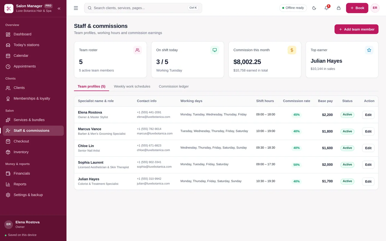The height and width of the screenshot is (241, 386).
Task: Go to Today's stations in the sidebar
Action: [33, 45]
